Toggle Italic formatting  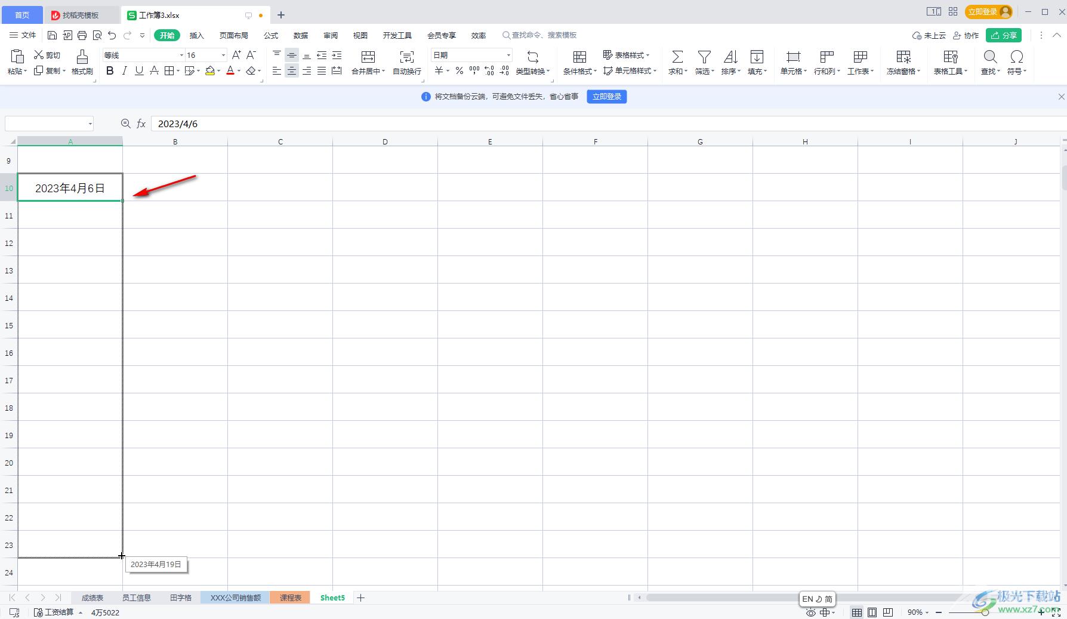click(124, 70)
